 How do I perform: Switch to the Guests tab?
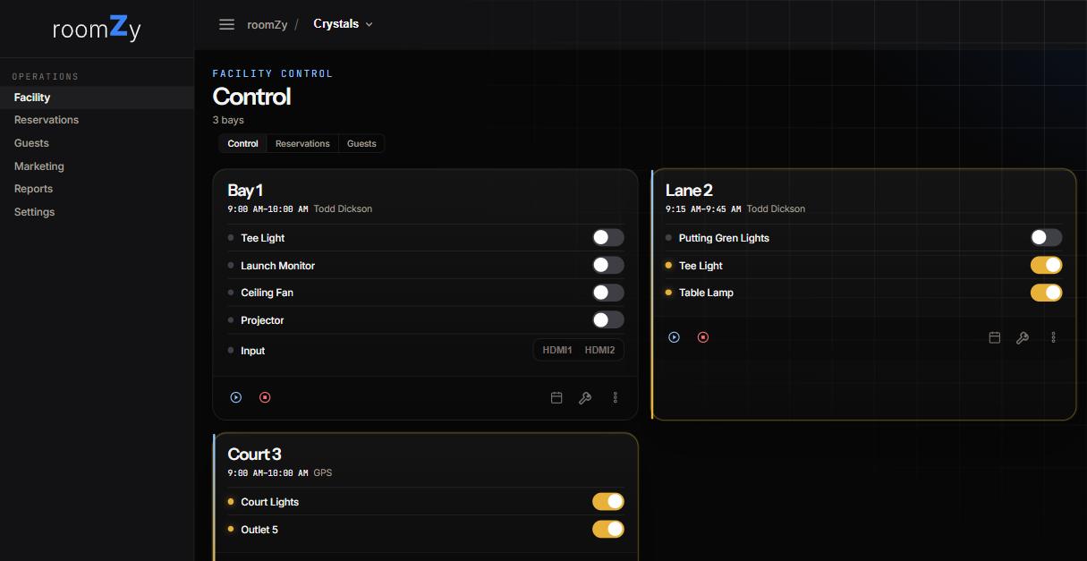[361, 143]
